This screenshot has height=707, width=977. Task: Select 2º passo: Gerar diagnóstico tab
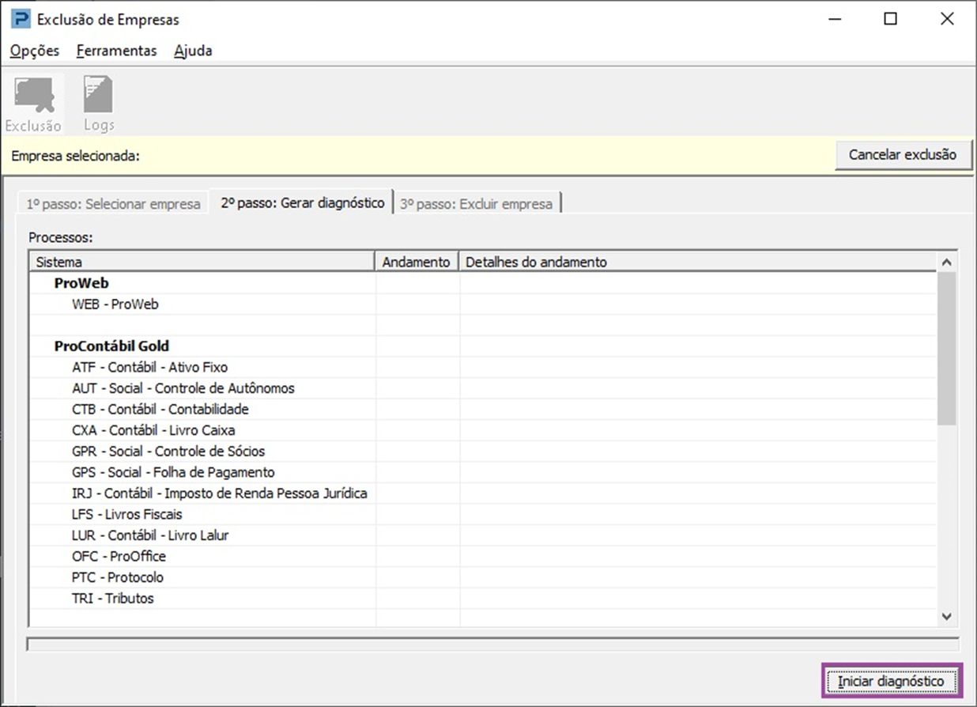[x=303, y=202]
